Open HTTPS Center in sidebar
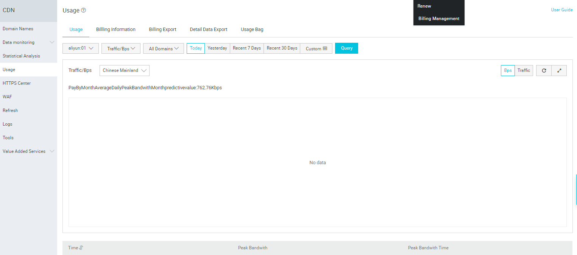 click(x=28, y=83)
